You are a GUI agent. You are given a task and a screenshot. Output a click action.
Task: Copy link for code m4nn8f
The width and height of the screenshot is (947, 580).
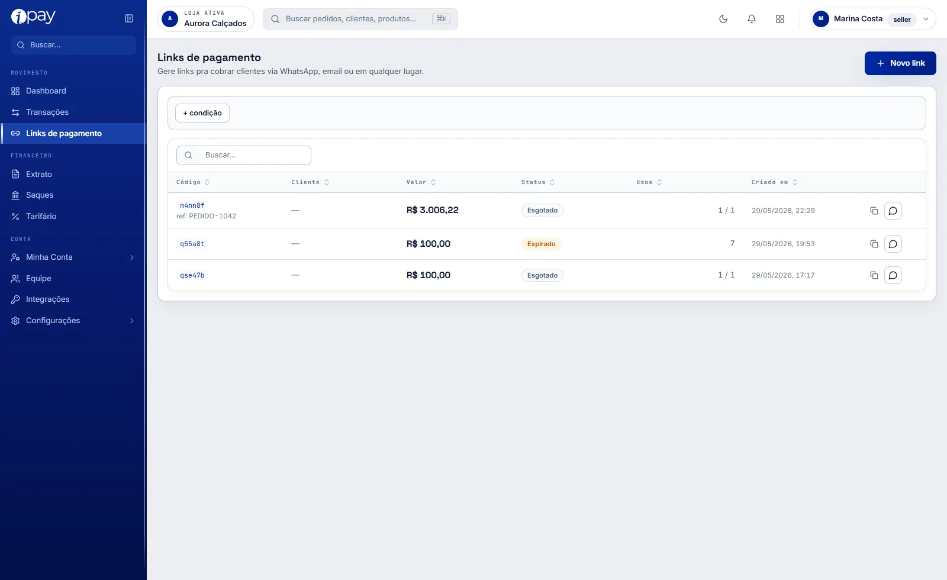874,211
